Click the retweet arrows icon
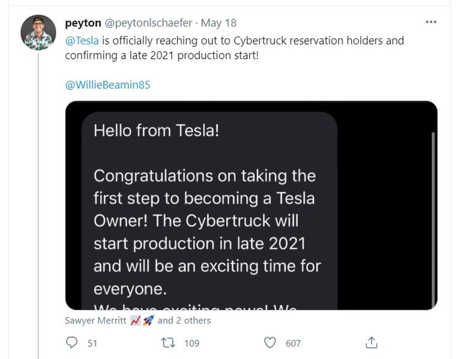The width and height of the screenshot is (461, 359). coord(170,343)
